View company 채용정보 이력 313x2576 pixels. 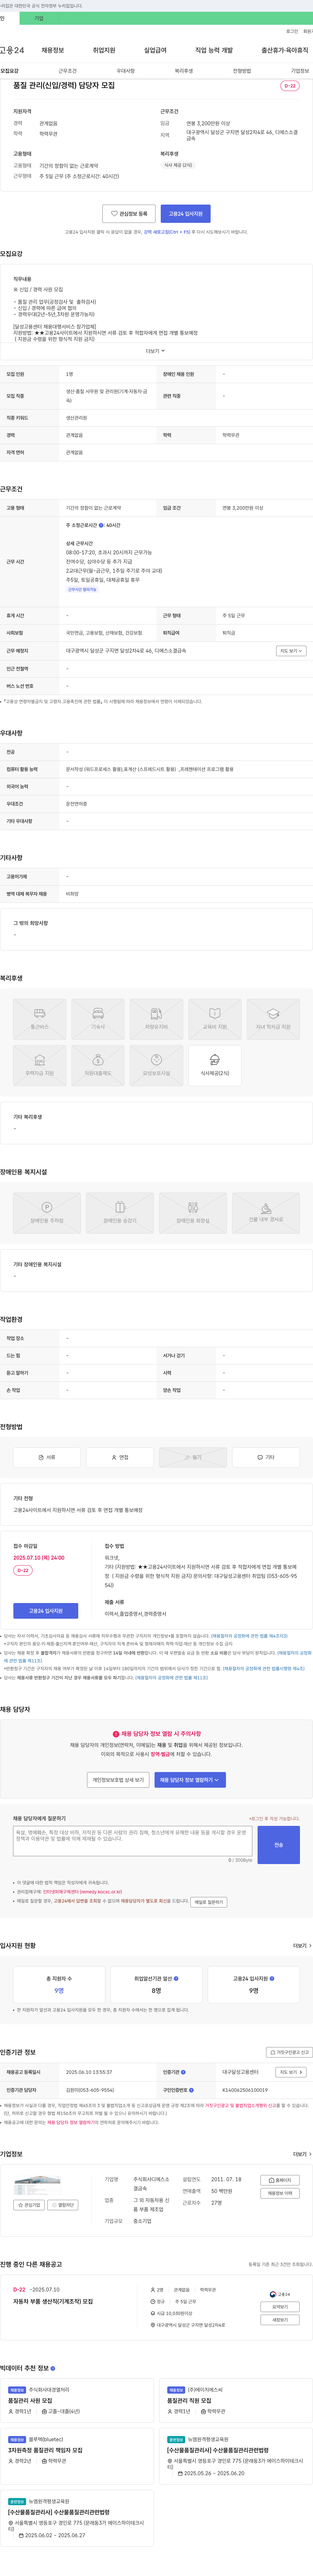[x=280, y=2193]
